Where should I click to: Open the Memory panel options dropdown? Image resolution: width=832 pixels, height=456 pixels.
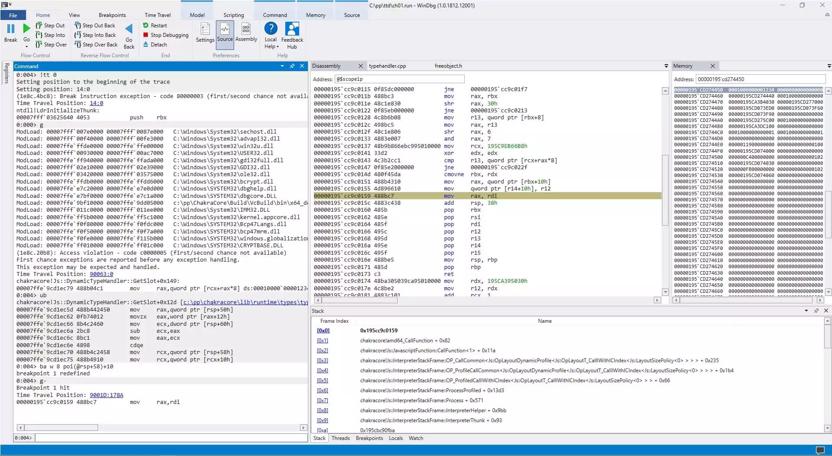click(829, 66)
